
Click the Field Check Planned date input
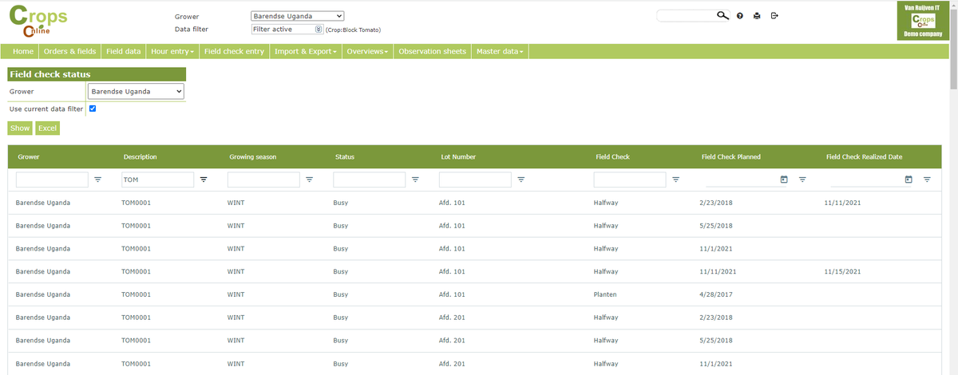[x=742, y=180]
